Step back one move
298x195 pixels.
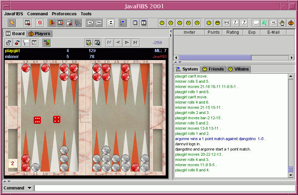pos(118,43)
